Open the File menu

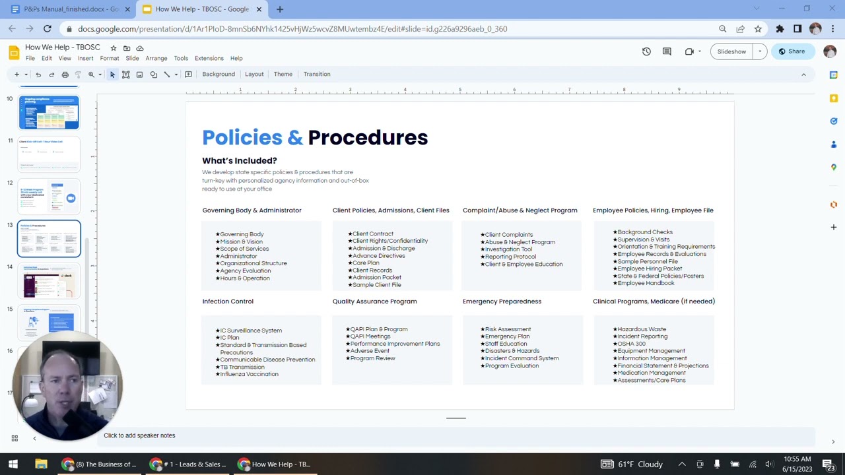click(30, 58)
